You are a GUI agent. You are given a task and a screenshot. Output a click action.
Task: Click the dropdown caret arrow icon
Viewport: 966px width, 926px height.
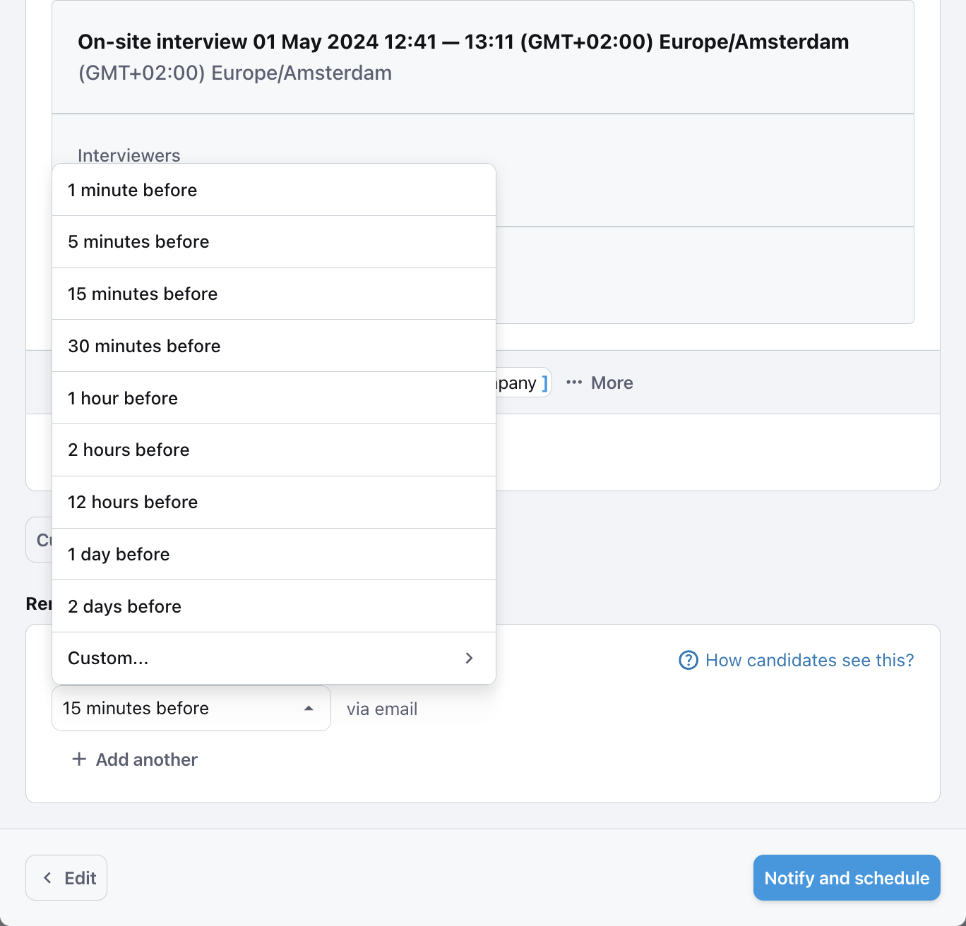(309, 709)
